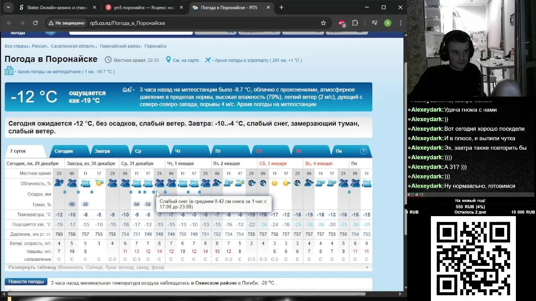Switch to the 'Ср' forecast tab
The width and height of the screenshot is (536, 301).
coord(150,151)
